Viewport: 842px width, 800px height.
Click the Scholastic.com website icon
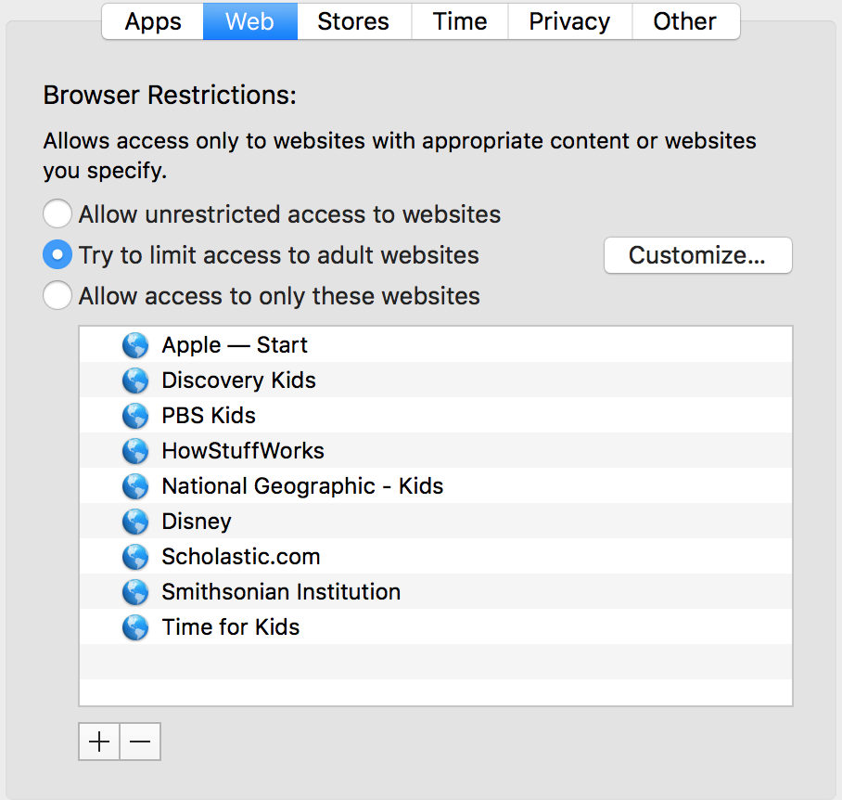click(x=135, y=556)
